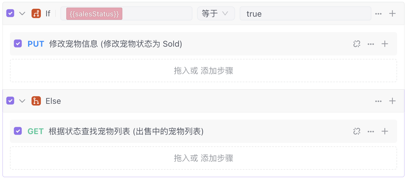Uncheck the GET 根据状态查找宠物列表 step
407x179 pixels.
click(x=18, y=131)
